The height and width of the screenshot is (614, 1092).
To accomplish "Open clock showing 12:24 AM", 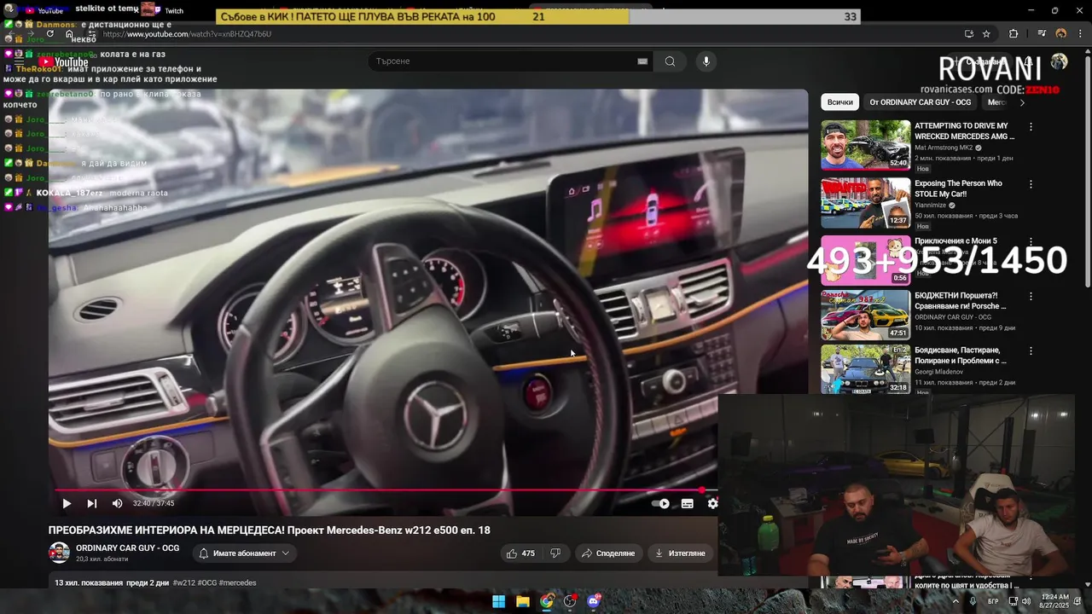I will (x=1055, y=601).
